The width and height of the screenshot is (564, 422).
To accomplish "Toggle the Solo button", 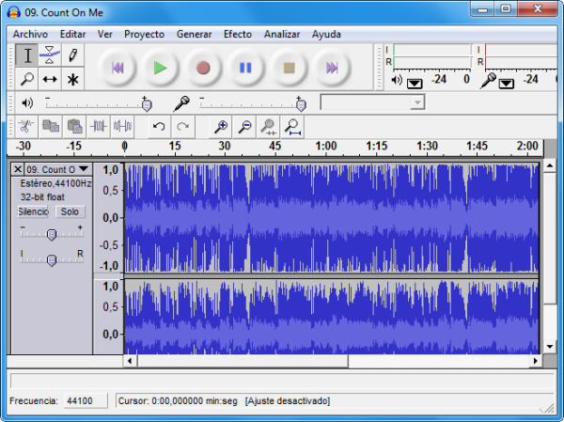I will point(70,211).
